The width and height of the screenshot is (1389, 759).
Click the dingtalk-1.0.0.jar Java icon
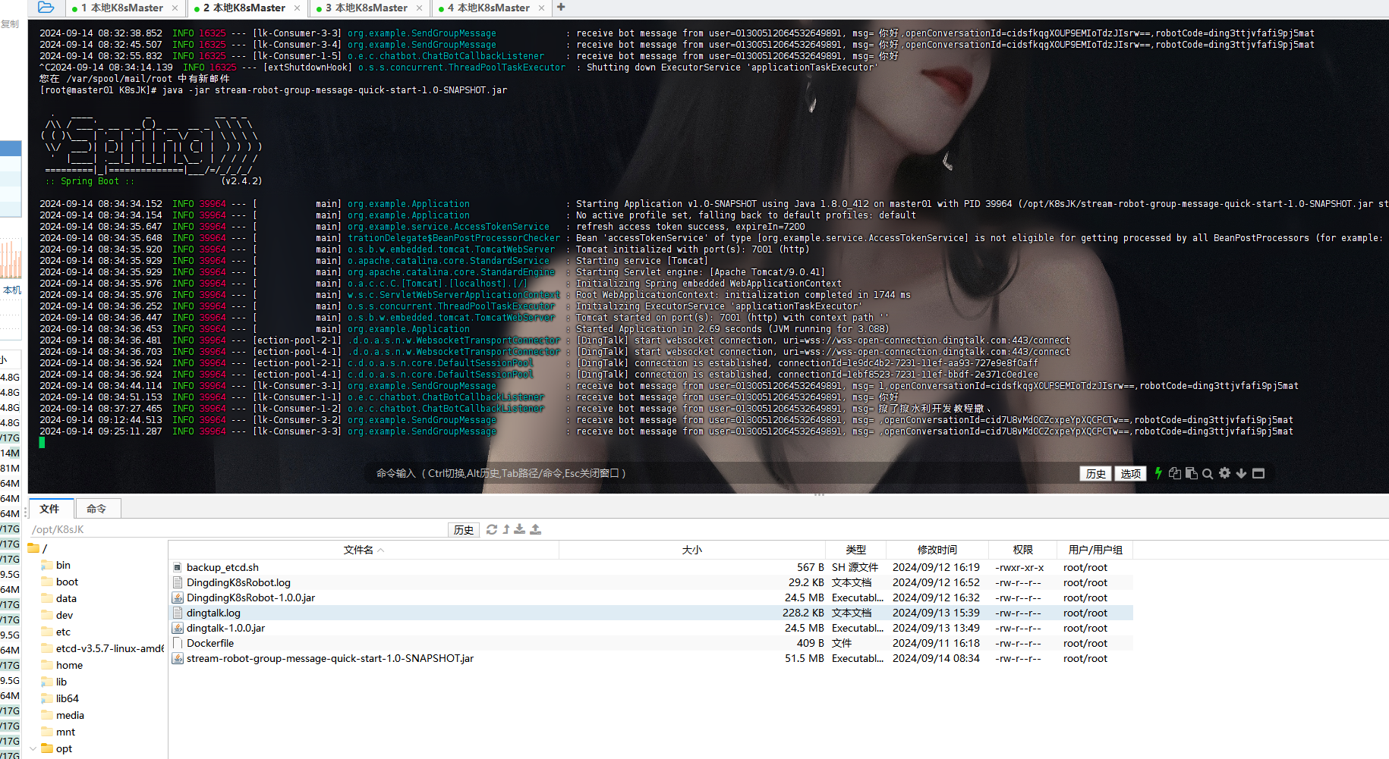tap(178, 628)
